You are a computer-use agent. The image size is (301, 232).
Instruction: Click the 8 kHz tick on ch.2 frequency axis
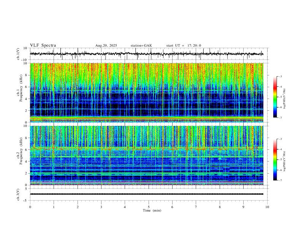pos(26,138)
